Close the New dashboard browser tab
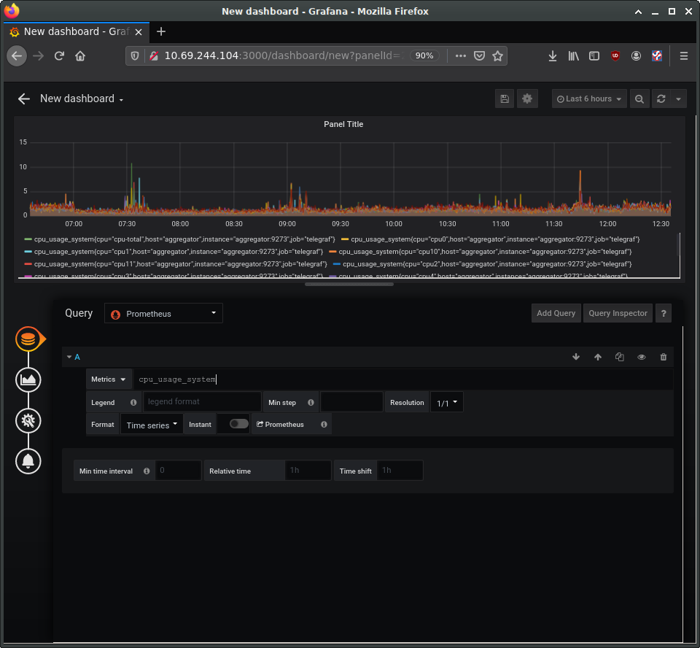 (139, 31)
